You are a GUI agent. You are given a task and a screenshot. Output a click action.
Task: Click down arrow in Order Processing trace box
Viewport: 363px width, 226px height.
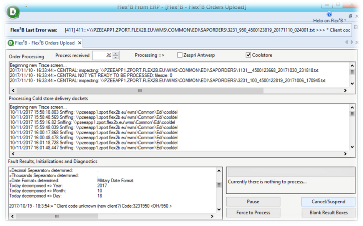(x=352, y=84)
